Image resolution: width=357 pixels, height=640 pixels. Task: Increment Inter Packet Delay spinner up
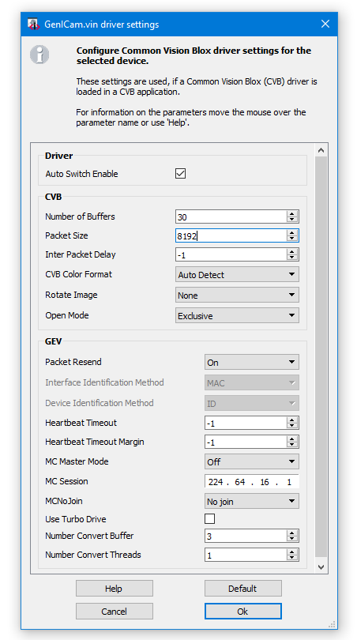coord(291,252)
